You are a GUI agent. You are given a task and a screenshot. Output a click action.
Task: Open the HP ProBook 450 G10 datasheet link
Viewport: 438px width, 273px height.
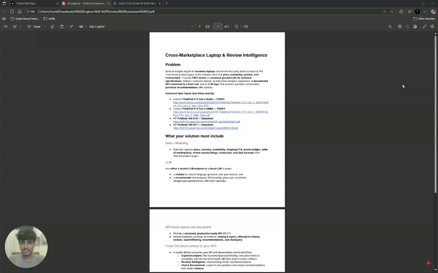point(207,121)
